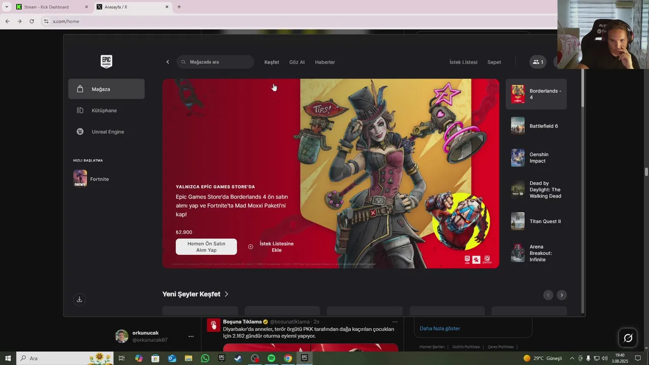Open notifications center in taskbar

638,358
